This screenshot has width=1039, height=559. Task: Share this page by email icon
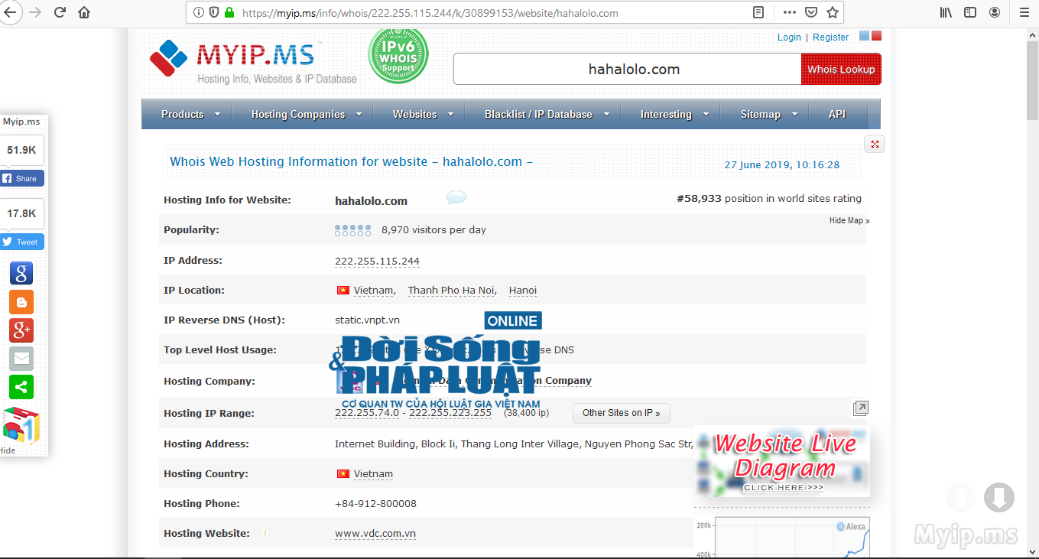pos(21,359)
